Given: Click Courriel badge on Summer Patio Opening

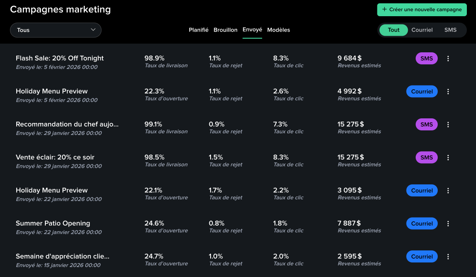Looking at the screenshot, I should [421, 223].
